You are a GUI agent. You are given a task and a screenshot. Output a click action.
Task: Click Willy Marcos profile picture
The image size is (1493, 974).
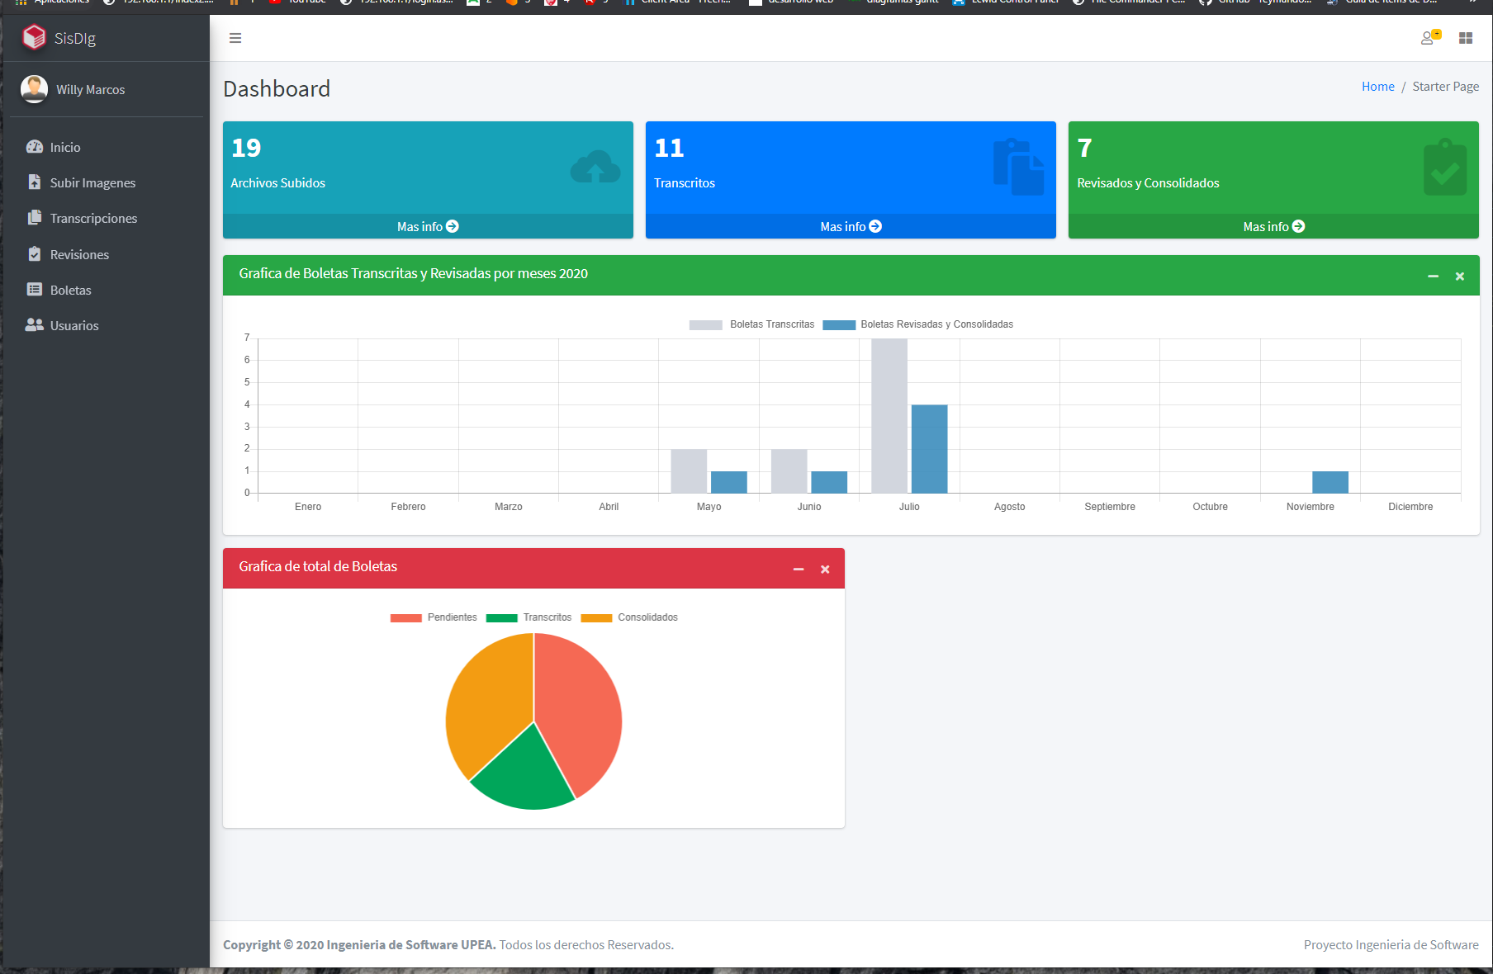(x=34, y=89)
